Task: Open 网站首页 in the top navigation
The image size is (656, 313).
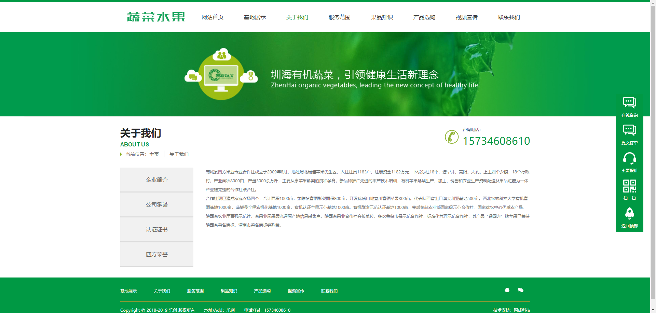Action: [x=213, y=17]
